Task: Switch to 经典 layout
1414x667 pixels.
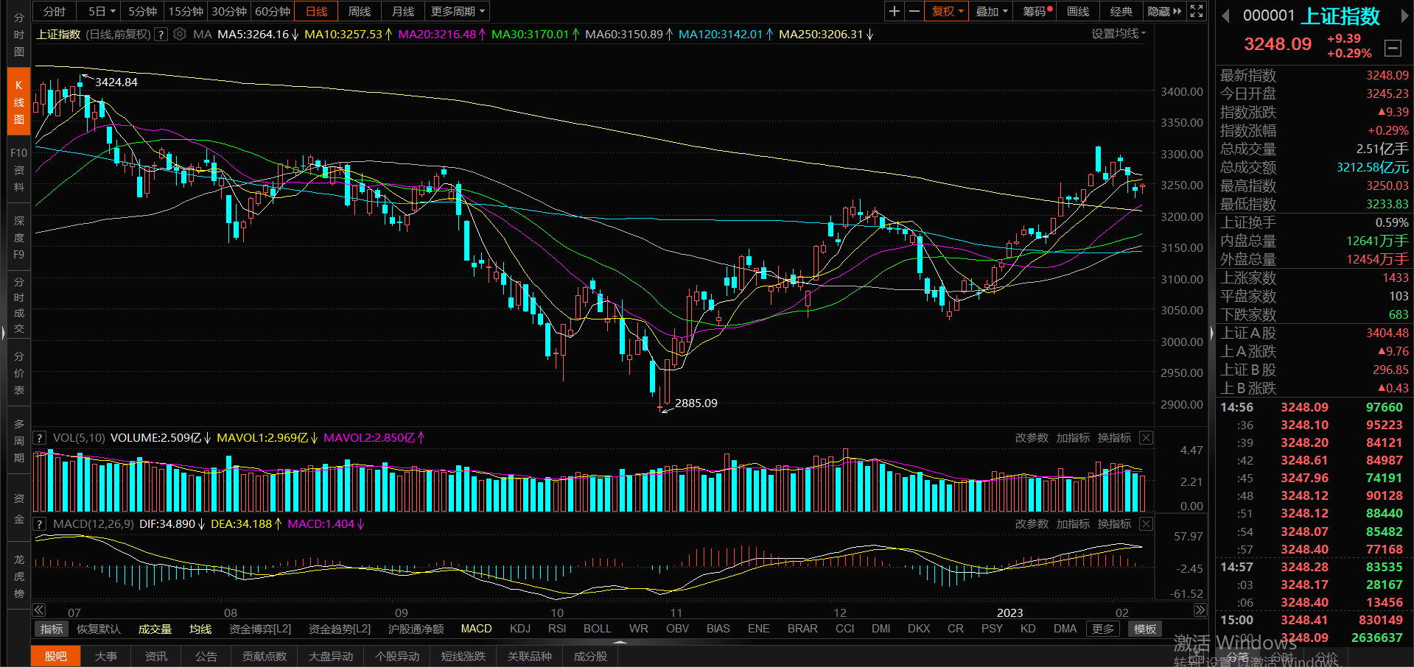Action: pos(1121,11)
